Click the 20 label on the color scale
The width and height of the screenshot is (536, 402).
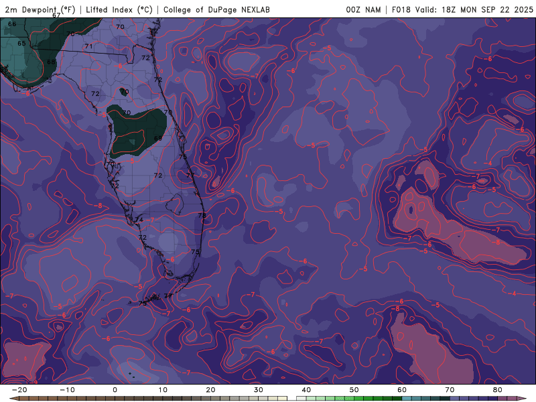click(210, 390)
